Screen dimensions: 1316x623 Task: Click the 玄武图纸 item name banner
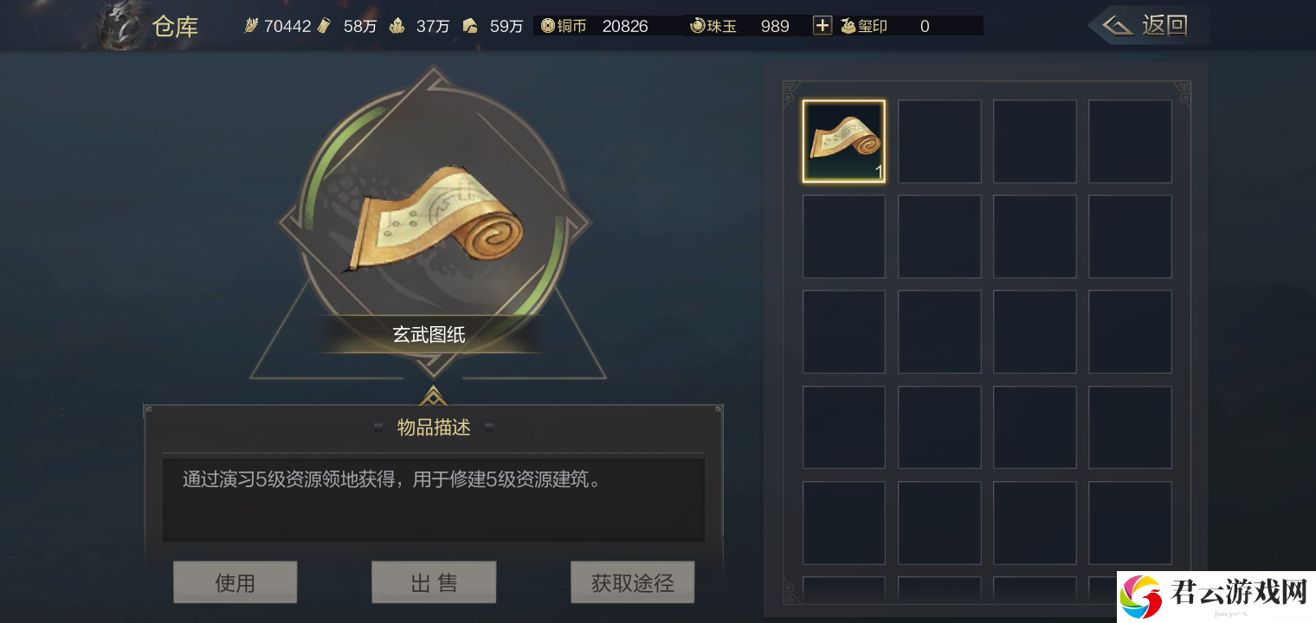tap(429, 334)
